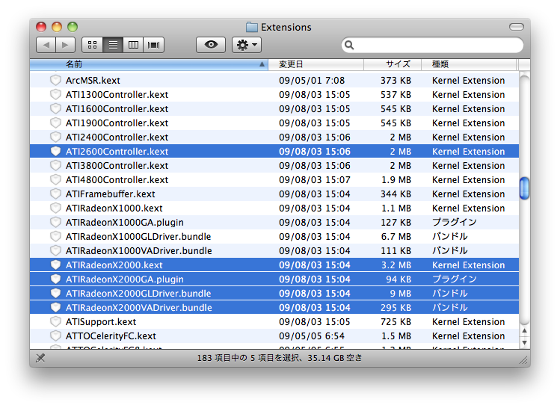Click the ATI2400Controller.kext file icon
Image resolution: width=560 pixels, height=408 pixels.
point(55,137)
